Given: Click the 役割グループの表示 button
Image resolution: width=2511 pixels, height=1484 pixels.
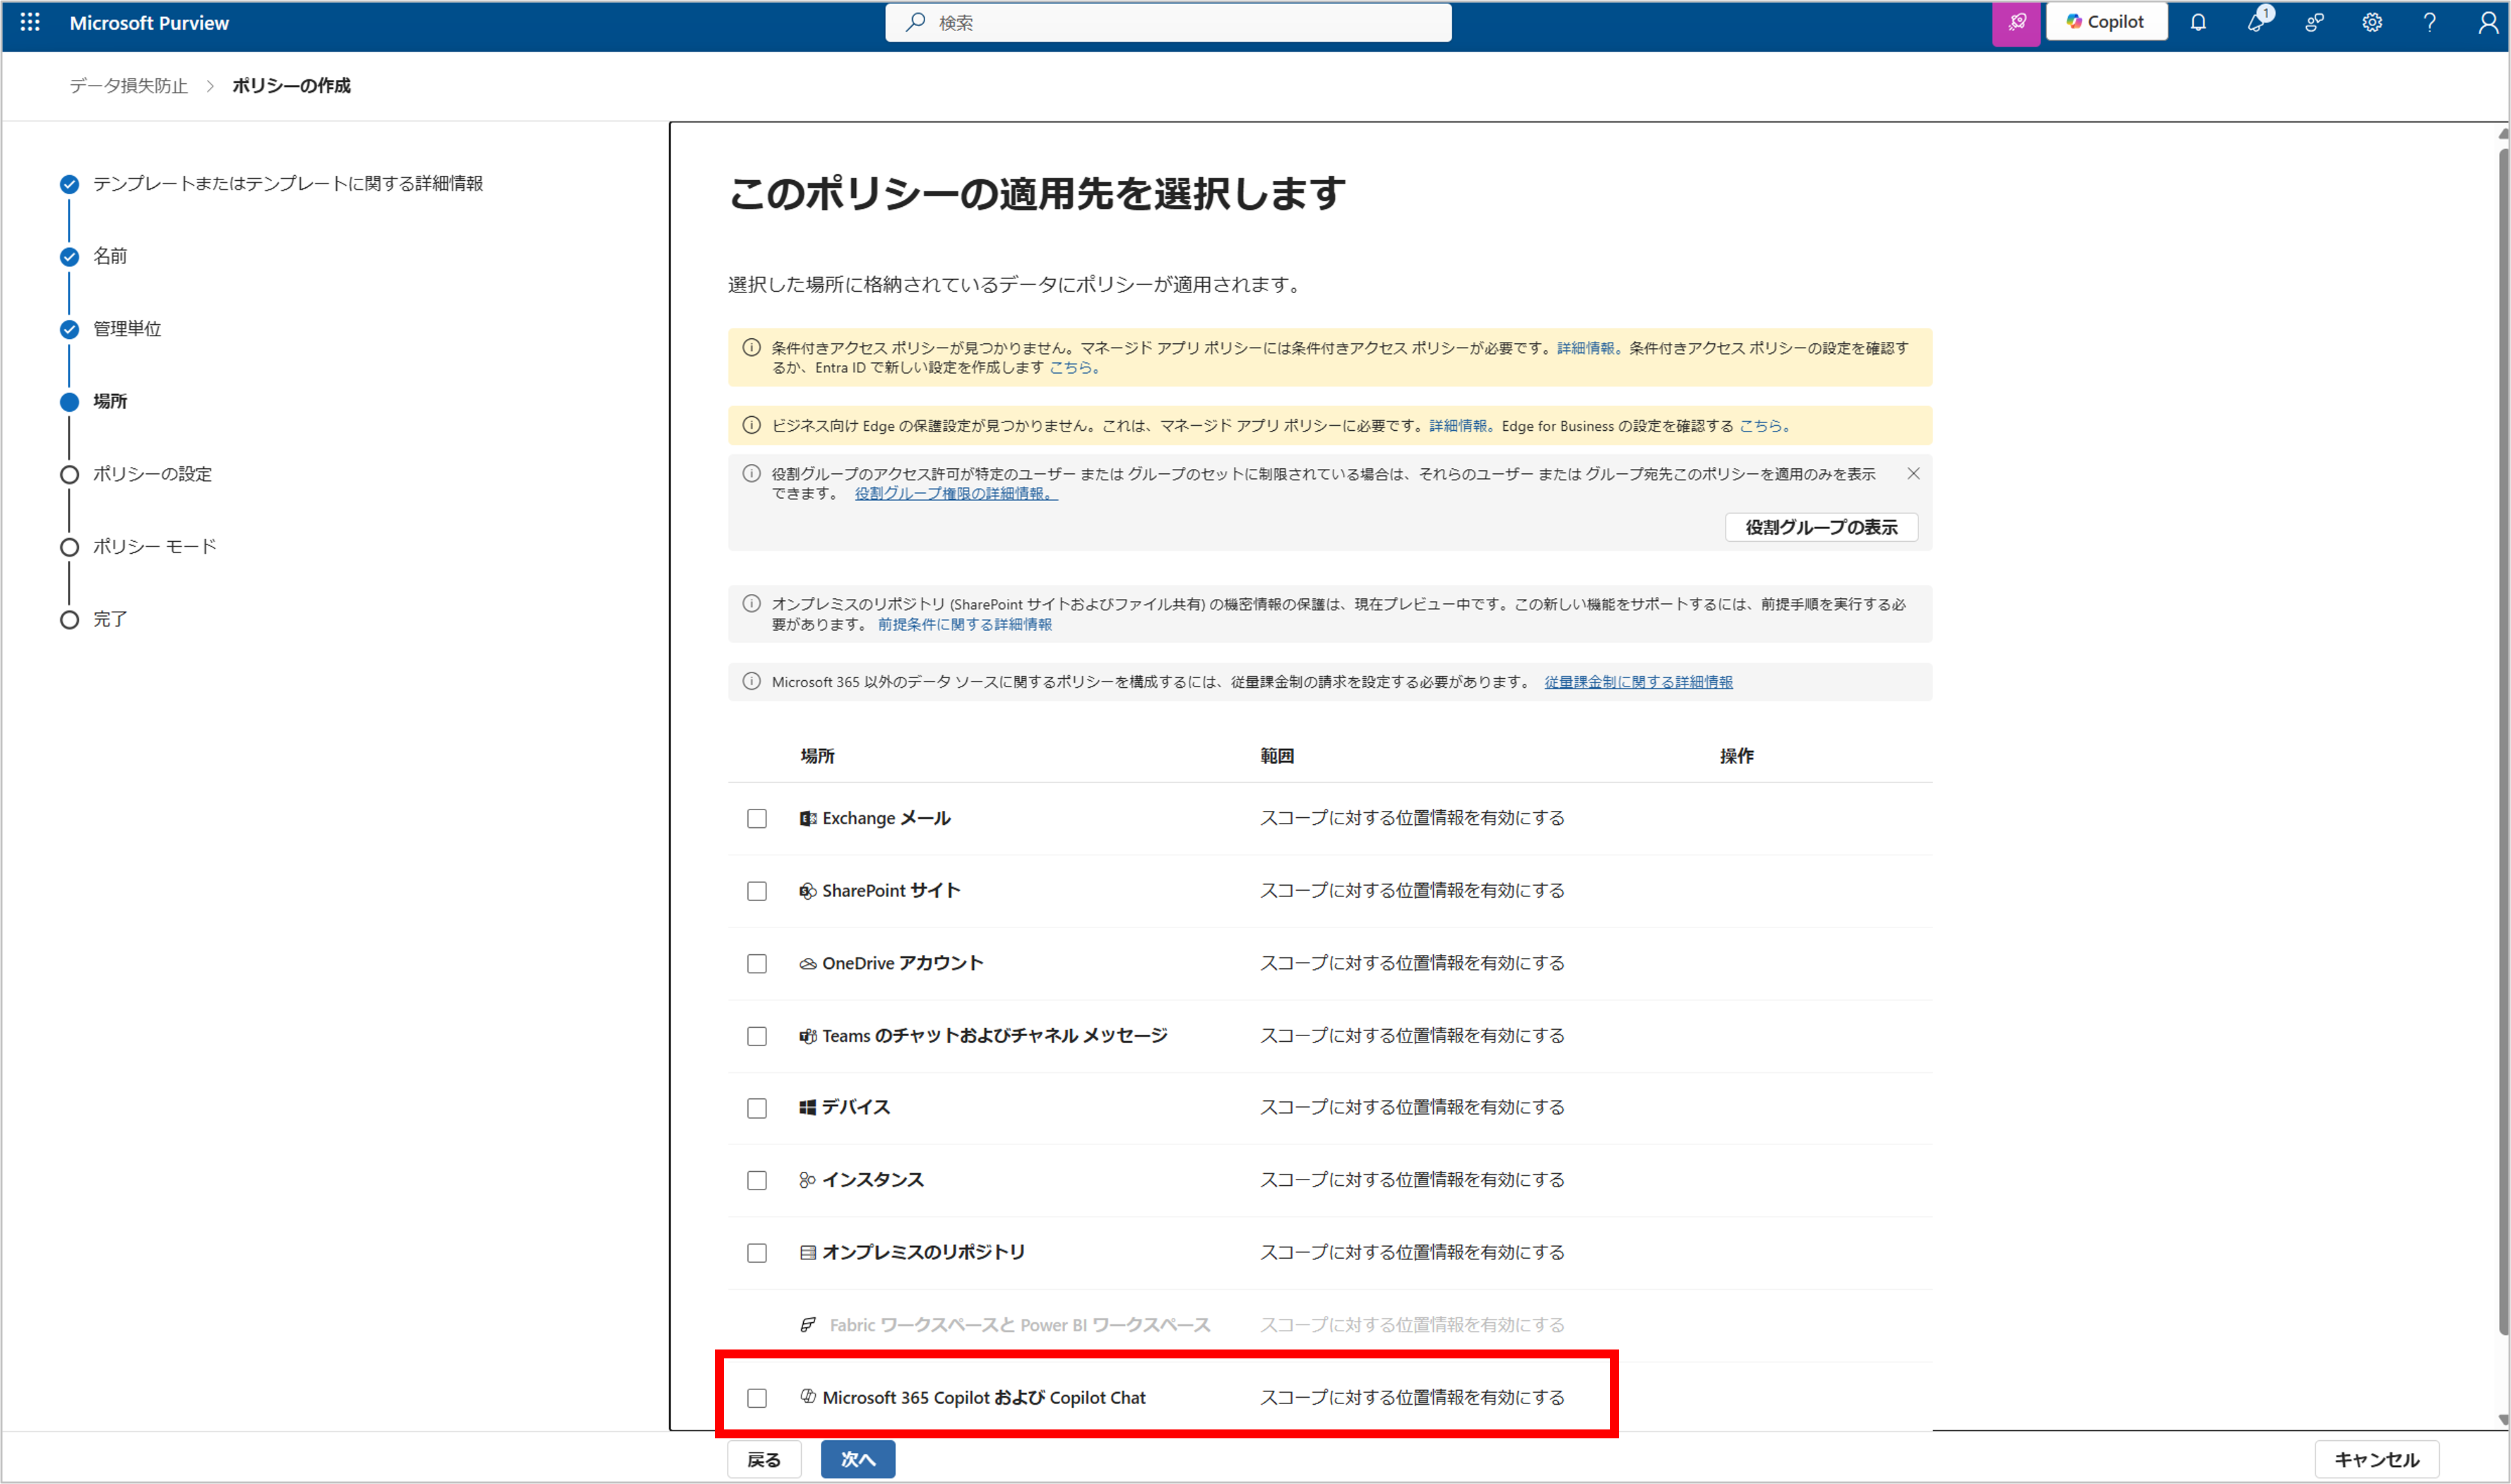Looking at the screenshot, I should coord(1820,527).
